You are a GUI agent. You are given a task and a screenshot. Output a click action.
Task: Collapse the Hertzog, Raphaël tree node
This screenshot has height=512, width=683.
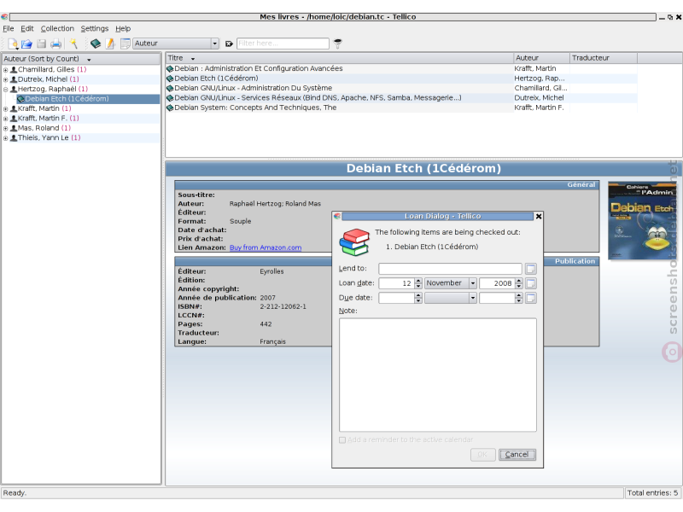(x=6, y=90)
